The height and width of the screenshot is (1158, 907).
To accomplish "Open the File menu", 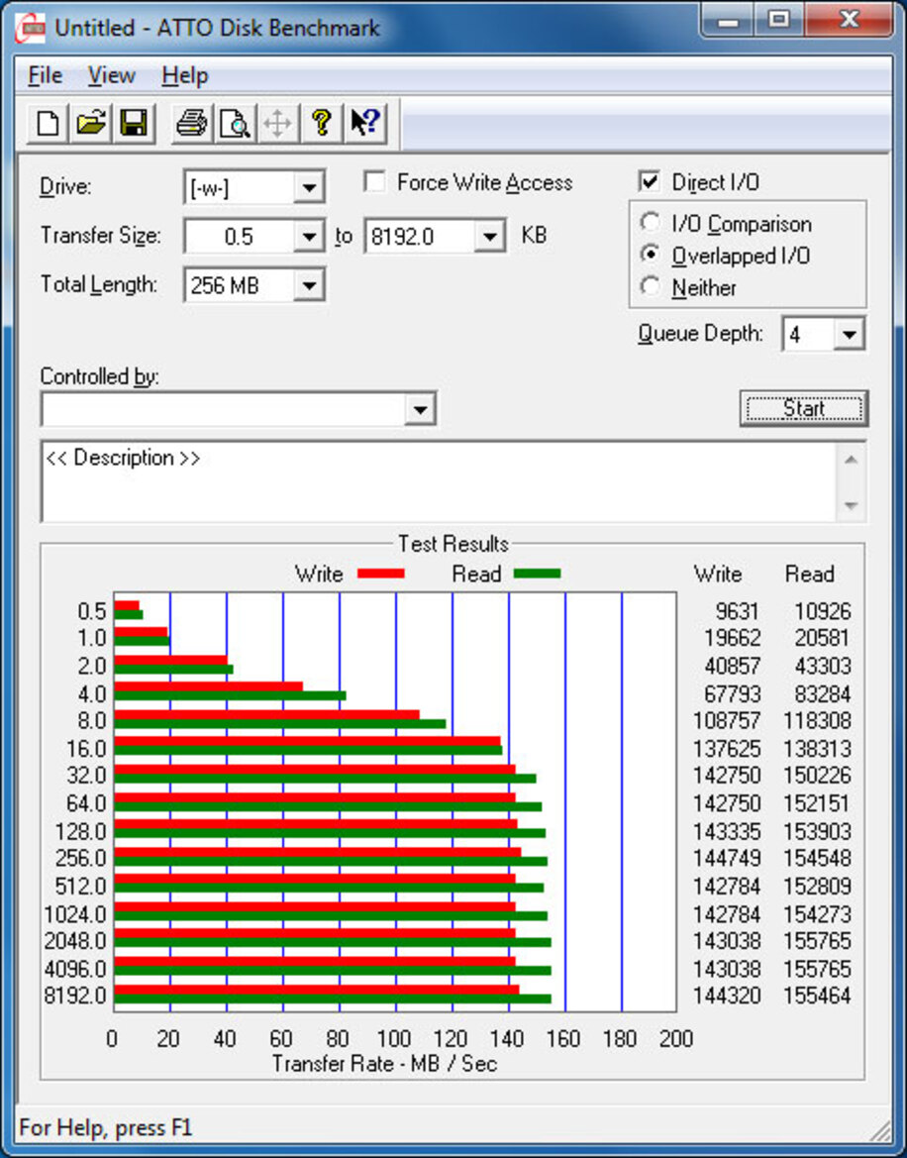I will pyautogui.click(x=45, y=75).
